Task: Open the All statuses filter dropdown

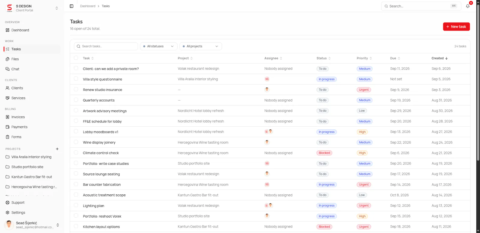Action: pyautogui.click(x=159, y=46)
